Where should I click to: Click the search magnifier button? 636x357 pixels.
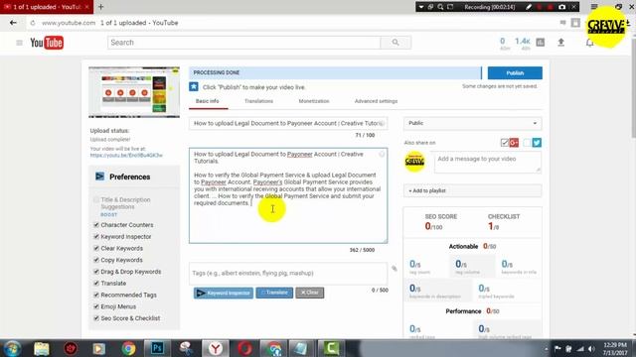396,42
